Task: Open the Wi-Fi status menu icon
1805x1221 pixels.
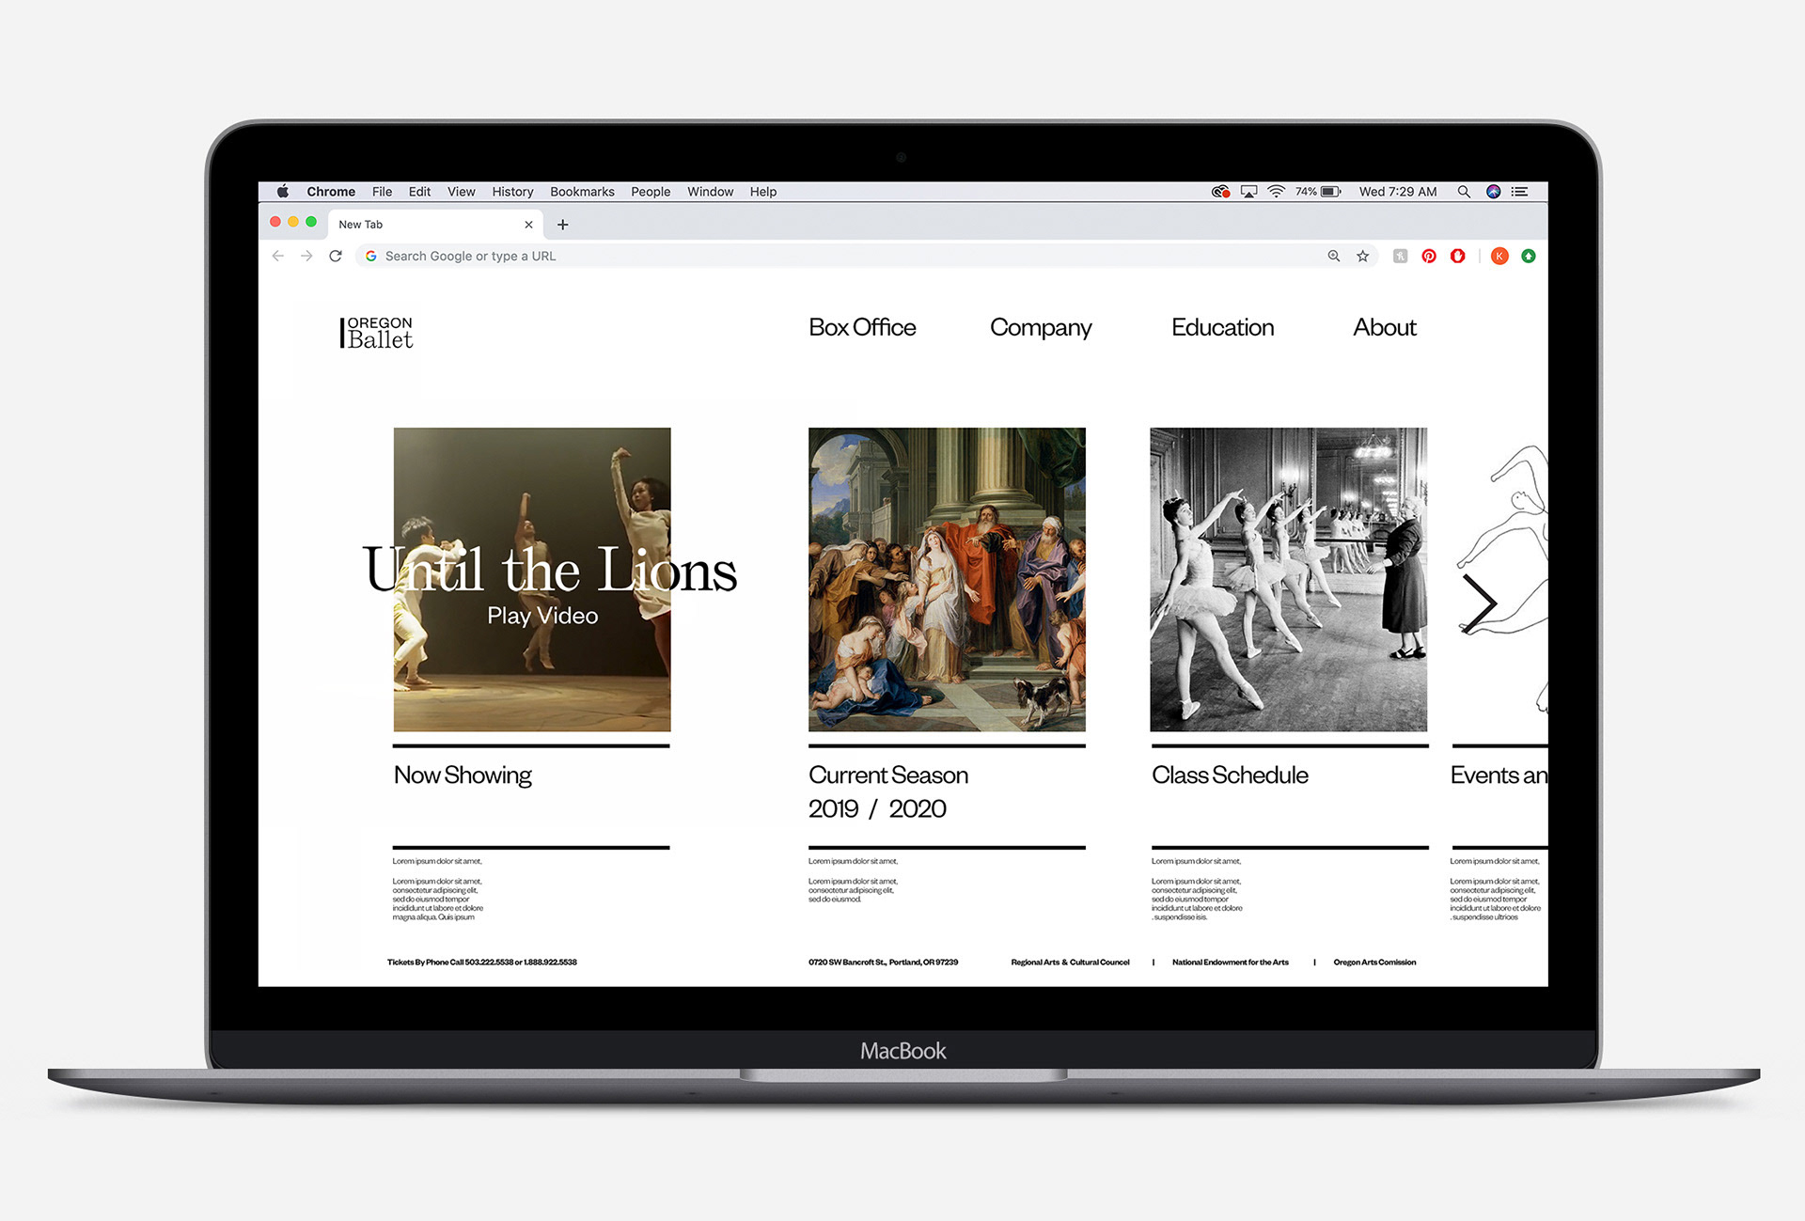Action: click(x=1276, y=192)
